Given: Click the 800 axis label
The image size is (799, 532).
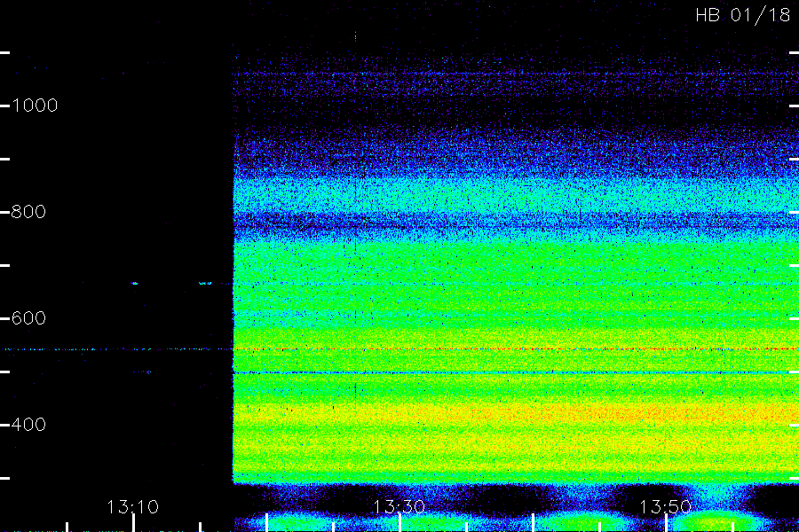Looking at the screenshot, I should coord(28,212).
